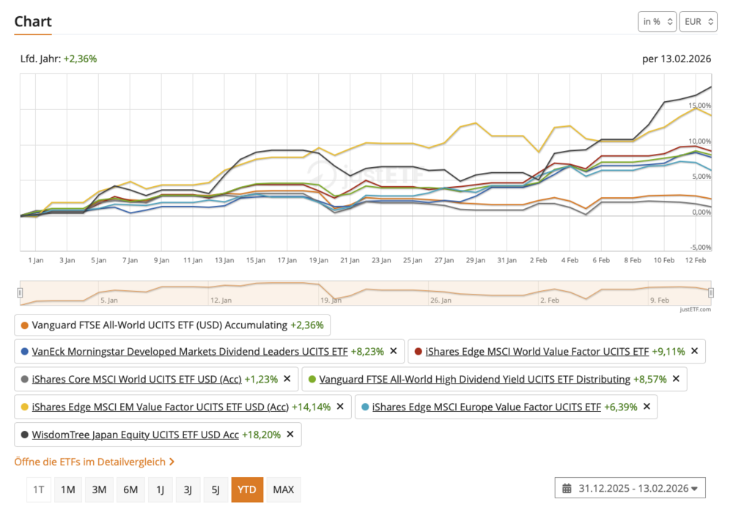The image size is (733, 524).
Task: Click the right range navigator handle
Action: tap(711, 293)
